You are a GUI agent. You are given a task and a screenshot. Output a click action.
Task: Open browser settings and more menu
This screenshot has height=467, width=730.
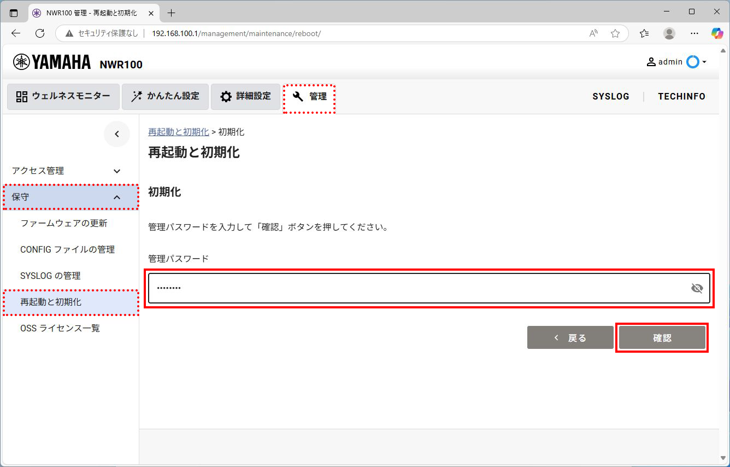point(694,33)
